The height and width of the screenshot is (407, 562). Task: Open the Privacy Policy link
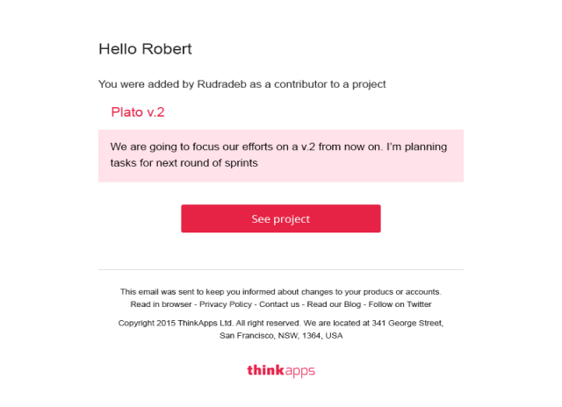coord(227,304)
